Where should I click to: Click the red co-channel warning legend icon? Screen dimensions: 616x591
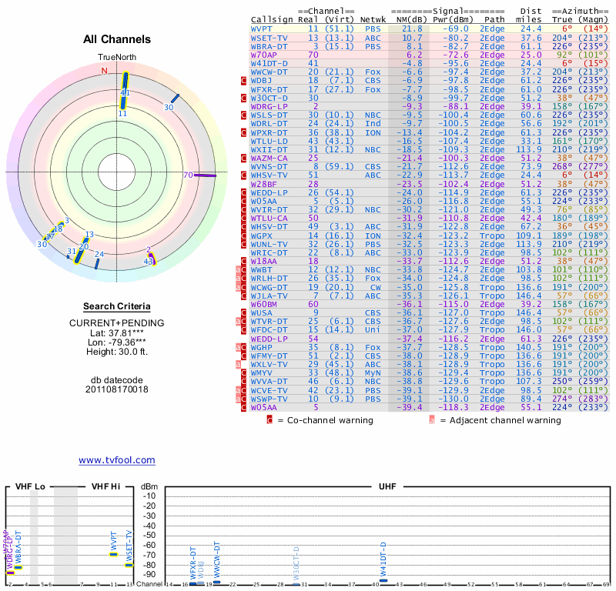(x=269, y=420)
